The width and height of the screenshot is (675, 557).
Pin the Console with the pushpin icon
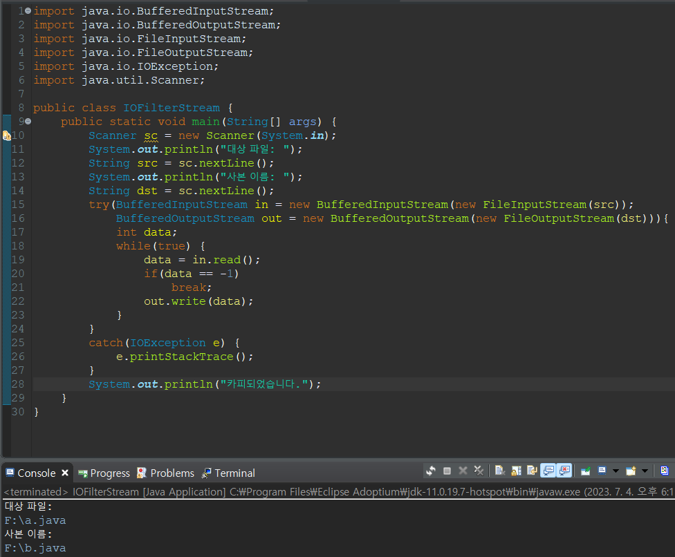point(586,471)
